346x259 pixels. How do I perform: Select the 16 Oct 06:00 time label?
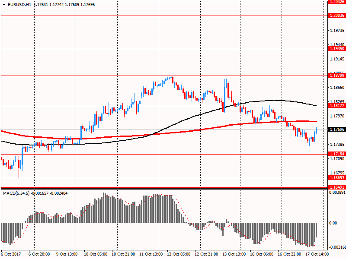262,254
